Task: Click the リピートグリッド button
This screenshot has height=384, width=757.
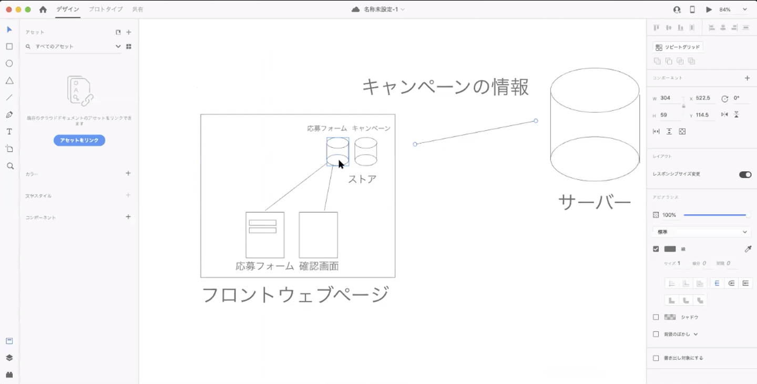Action: point(678,47)
